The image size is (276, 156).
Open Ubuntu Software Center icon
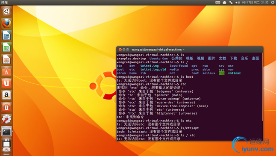[6, 71]
